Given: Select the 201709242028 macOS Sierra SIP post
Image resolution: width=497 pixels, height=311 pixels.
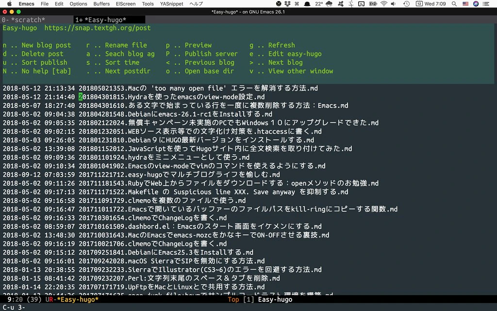Looking at the screenshot, I should coord(133,260).
